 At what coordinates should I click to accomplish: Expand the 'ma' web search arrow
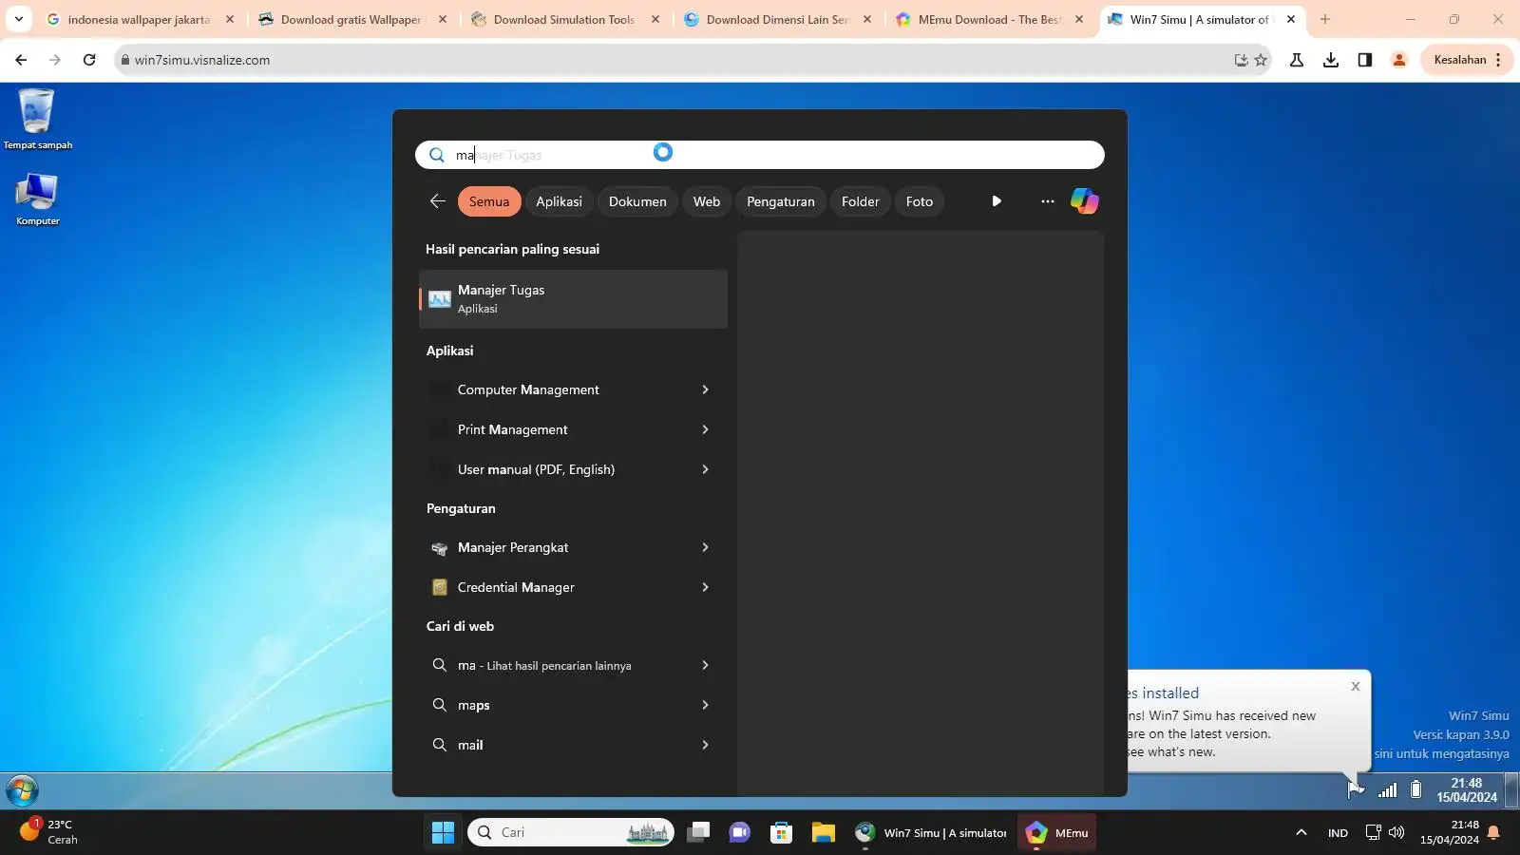click(705, 665)
